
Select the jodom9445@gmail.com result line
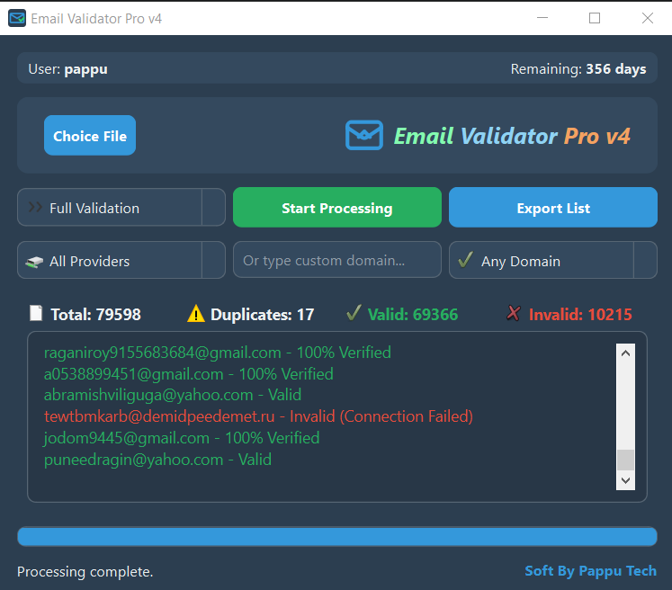click(x=182, y=438)
